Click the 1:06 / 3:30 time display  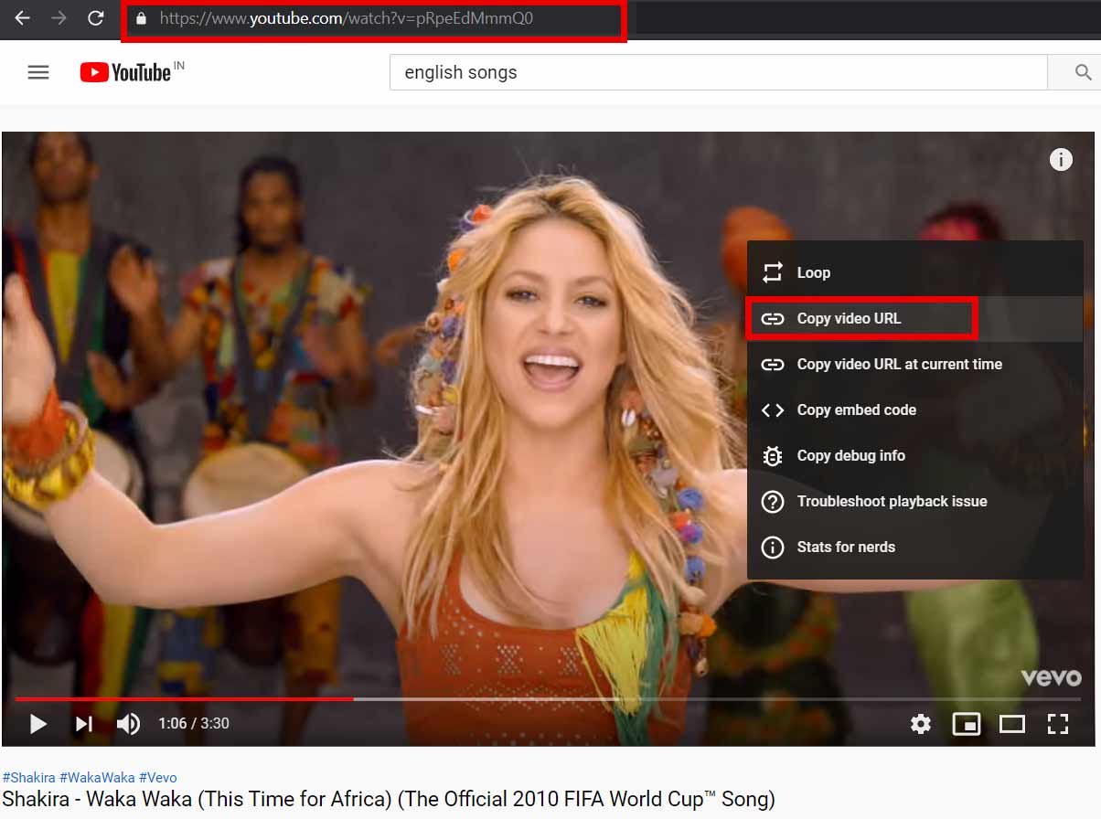(x=194, y=723)
